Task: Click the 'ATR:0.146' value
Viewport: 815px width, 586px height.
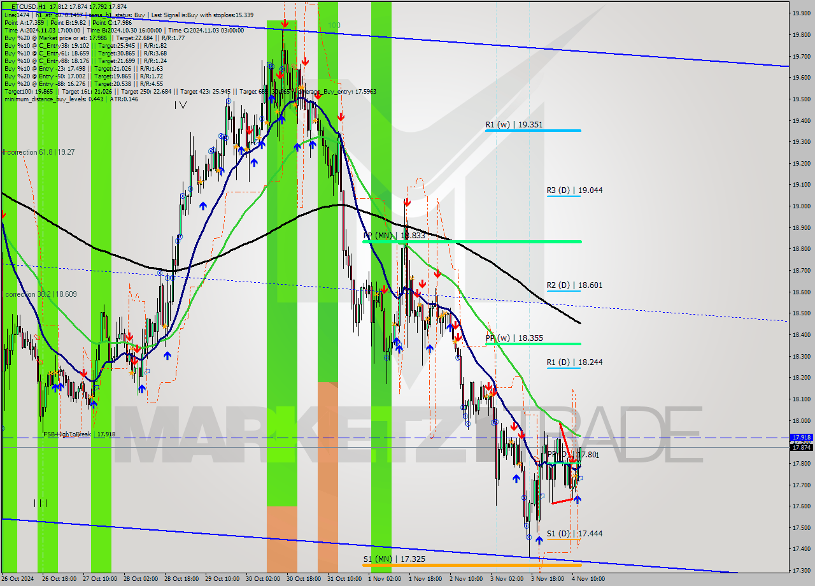Action: click(124, 99)
